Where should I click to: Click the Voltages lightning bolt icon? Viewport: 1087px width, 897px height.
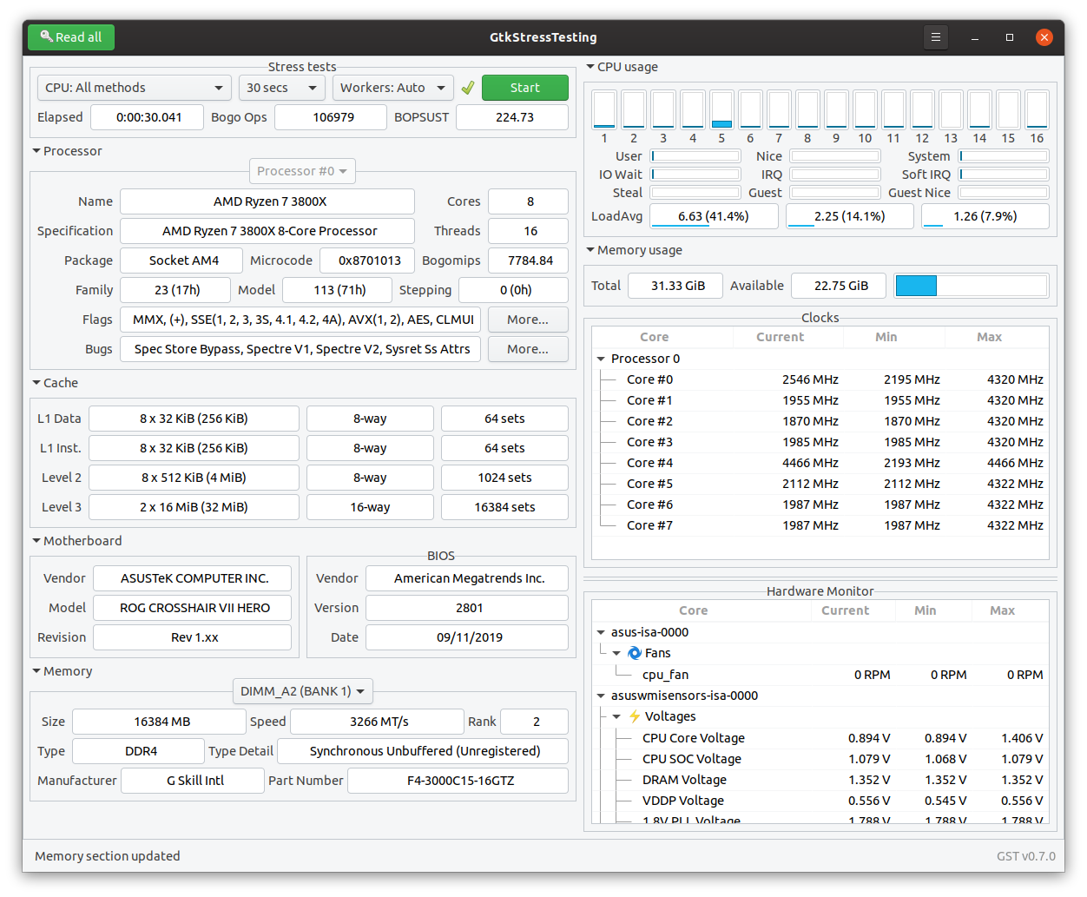(635, 716)
